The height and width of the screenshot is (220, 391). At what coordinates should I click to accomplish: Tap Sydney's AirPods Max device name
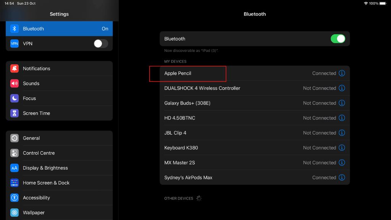click(x=188, y=178)
